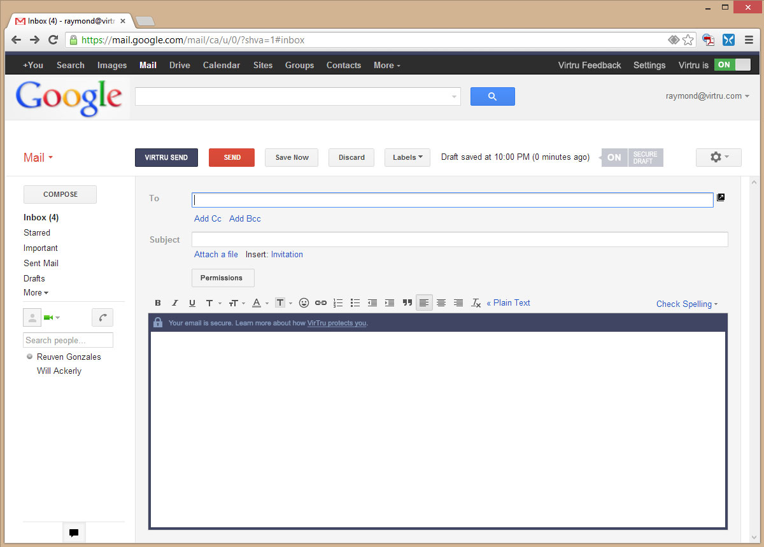
Task: Apply blockquote formatting
Action: [x=407, y=303]
